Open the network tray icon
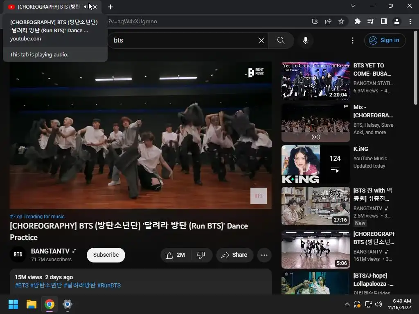 click(369, 304)
